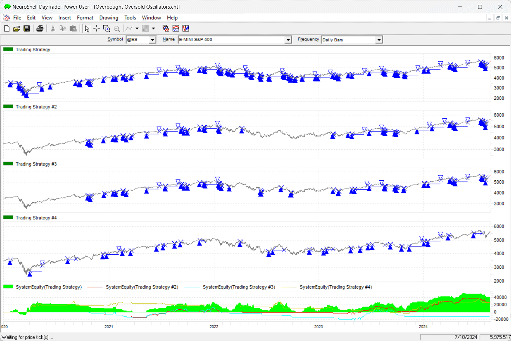Click 'SystemEquity(Trading Strategy #4)' legend text

pos(336,287)
